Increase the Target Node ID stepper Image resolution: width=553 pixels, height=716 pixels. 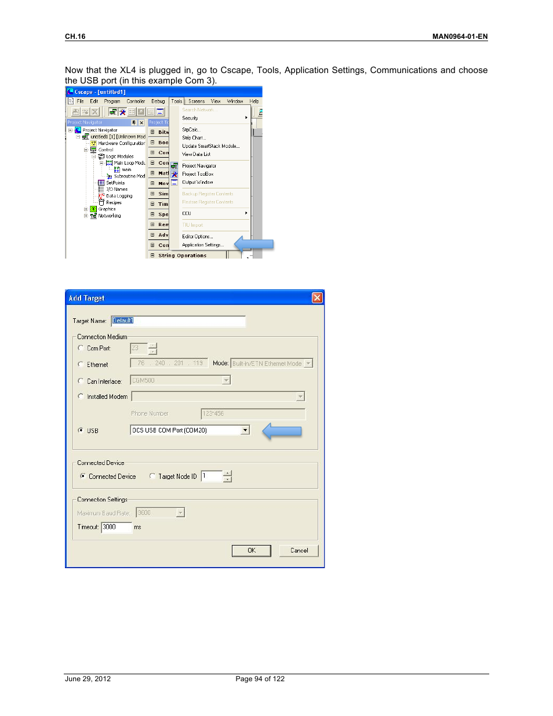228,473
